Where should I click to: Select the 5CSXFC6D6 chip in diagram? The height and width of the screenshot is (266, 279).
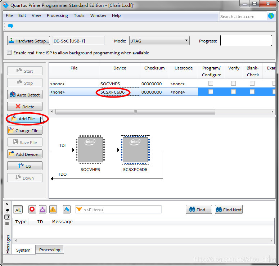point(135,150)
